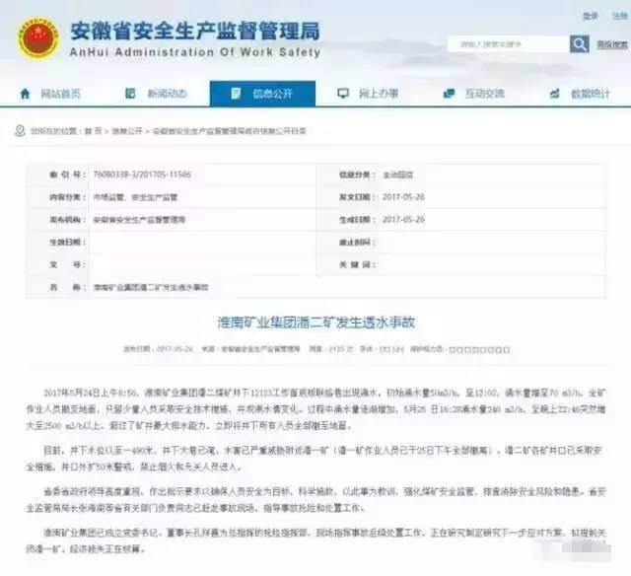The width and height of the screenshot is (631, 576).
Task: Click the chart icon beside 数据统计
Action: 554,94
